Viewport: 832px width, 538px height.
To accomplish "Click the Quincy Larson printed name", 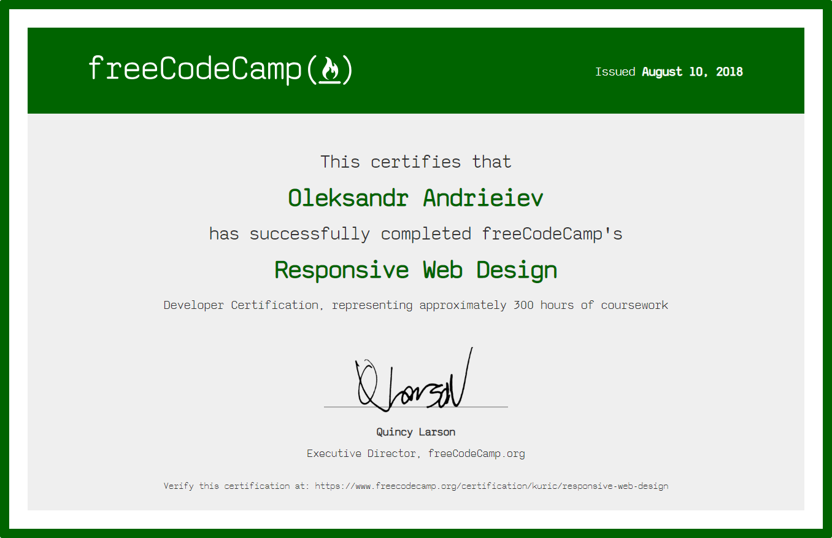I will pos(415,432).
